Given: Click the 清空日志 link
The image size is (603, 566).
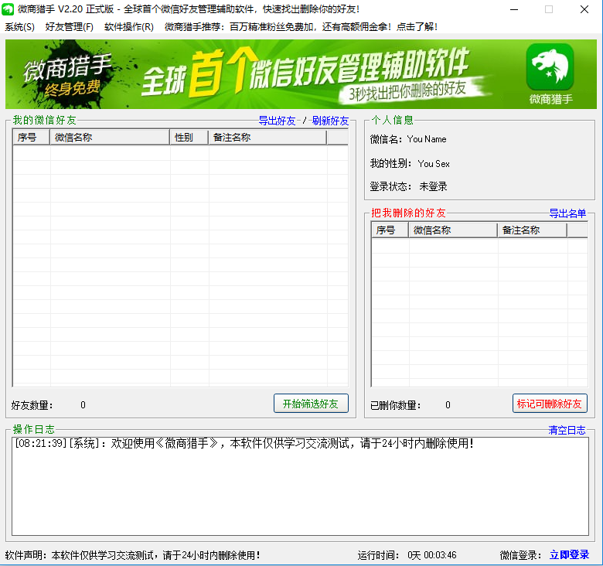Looking at the screenshot, I should point(567,430).
